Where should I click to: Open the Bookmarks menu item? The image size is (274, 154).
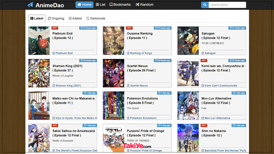(120, 5)
